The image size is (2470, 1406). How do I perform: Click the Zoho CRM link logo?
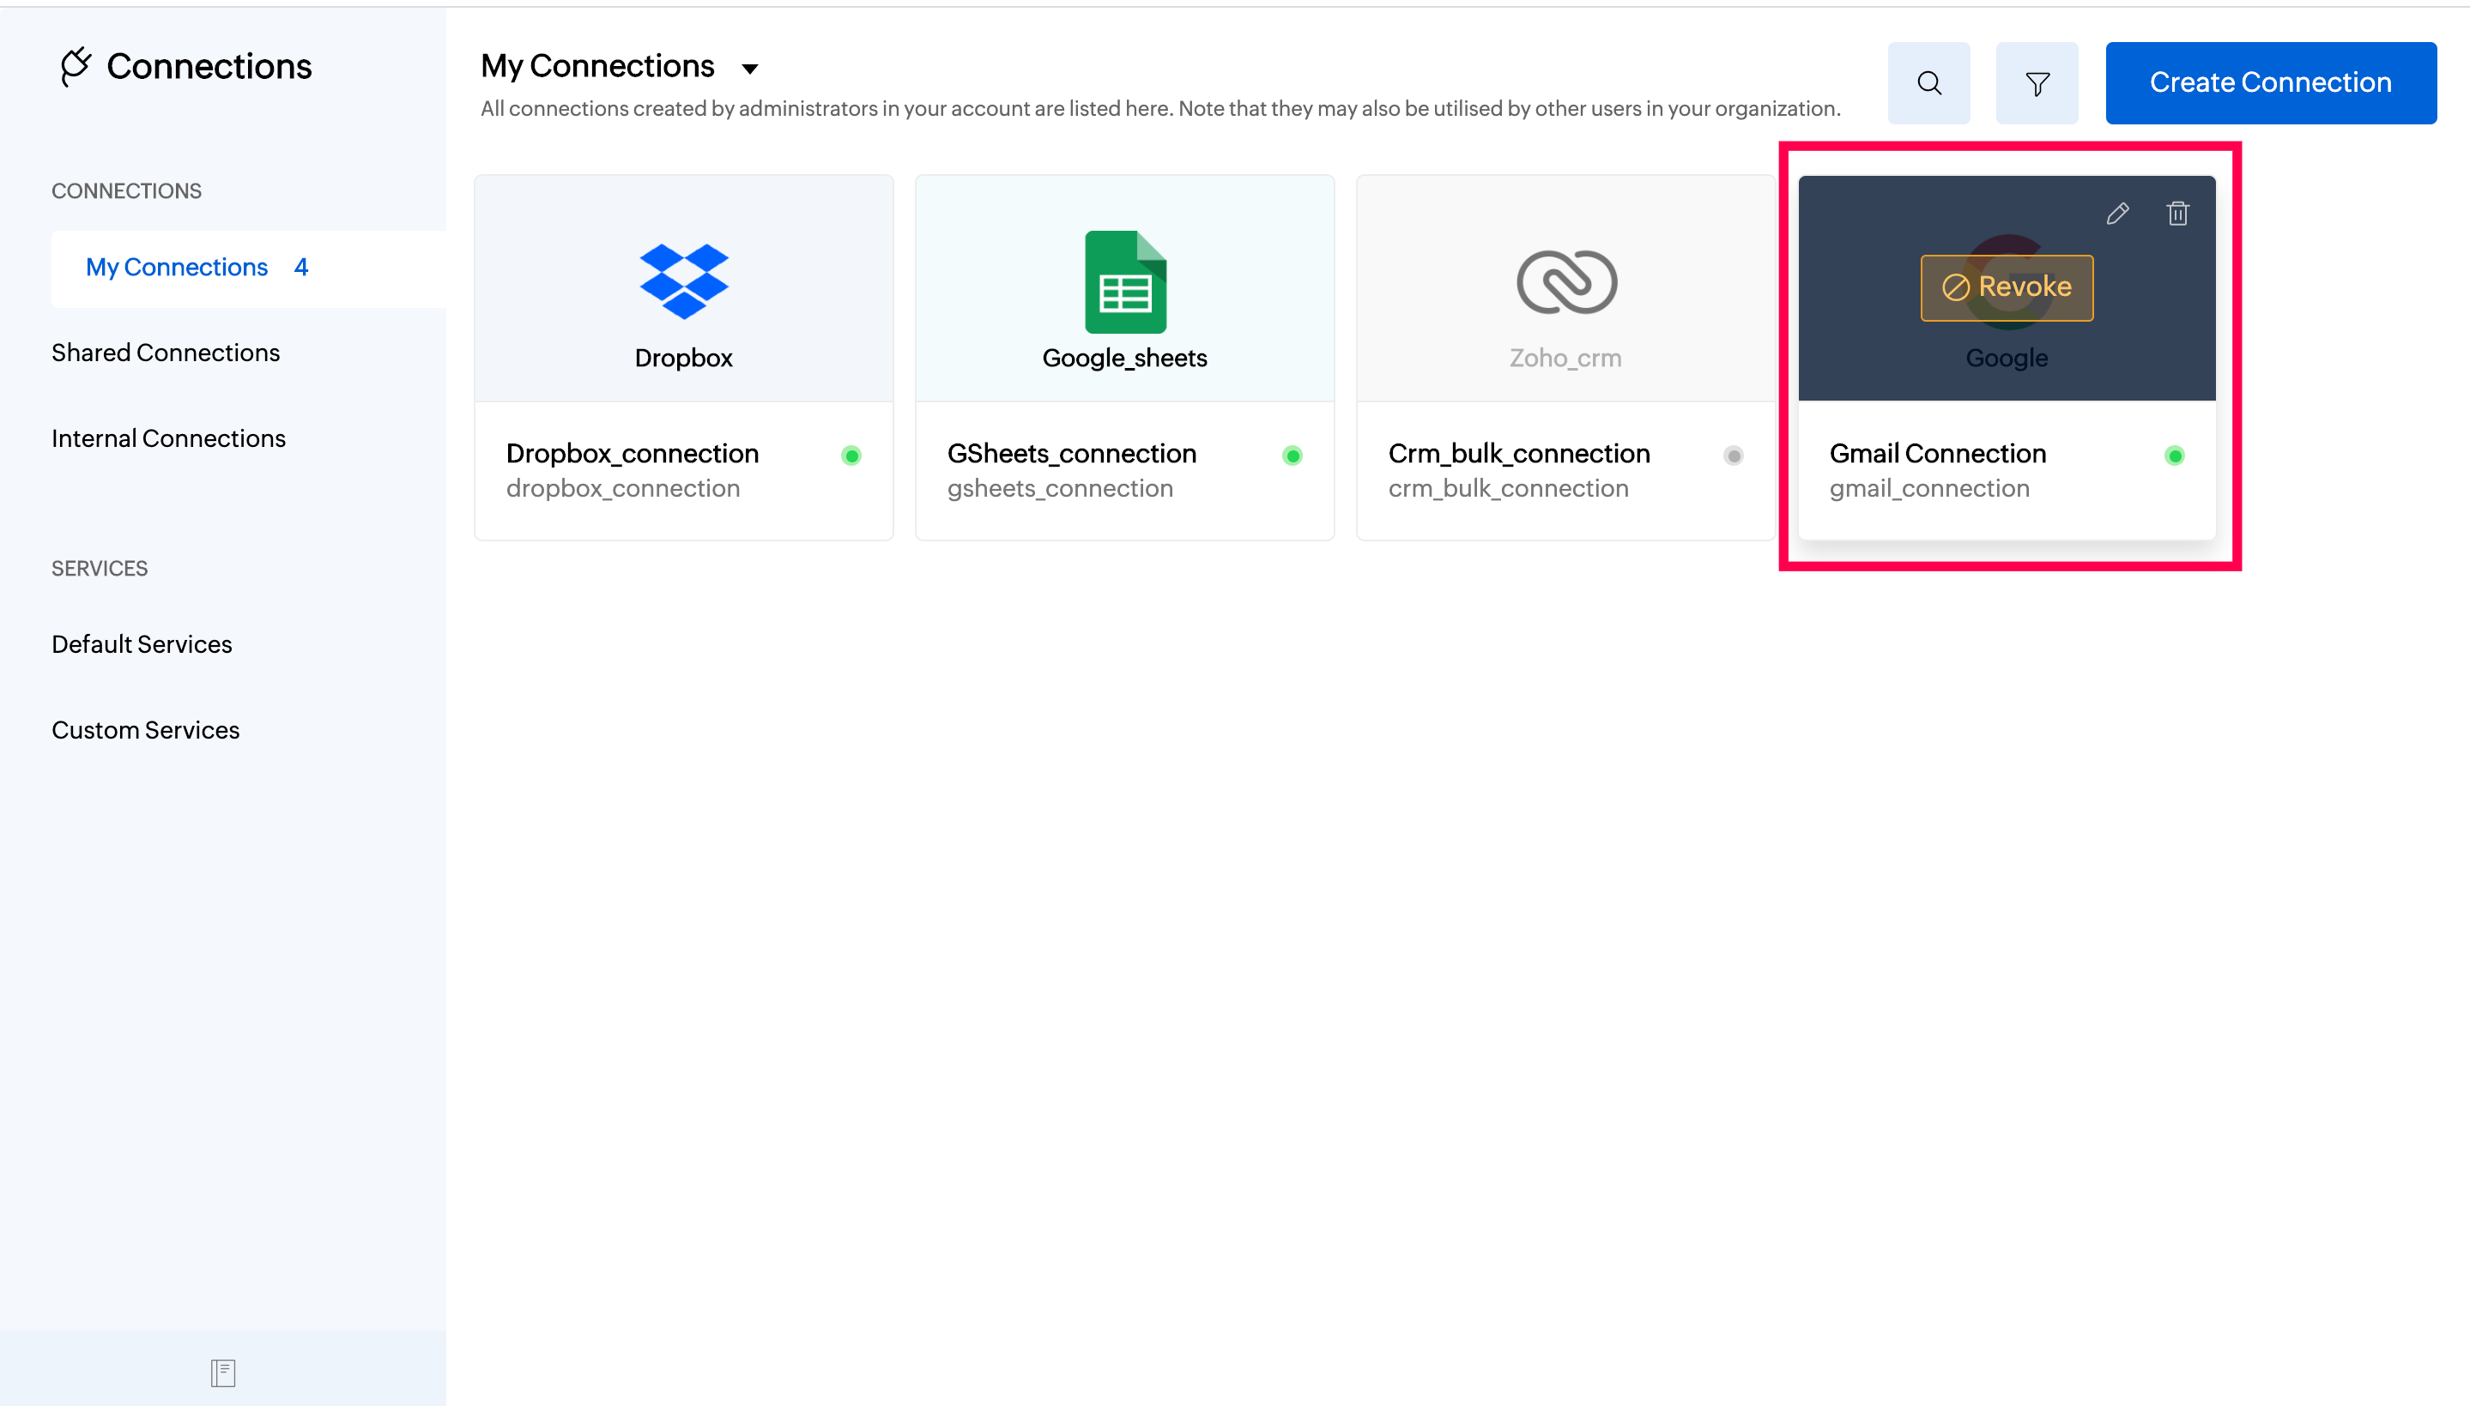coord(1565,282)
